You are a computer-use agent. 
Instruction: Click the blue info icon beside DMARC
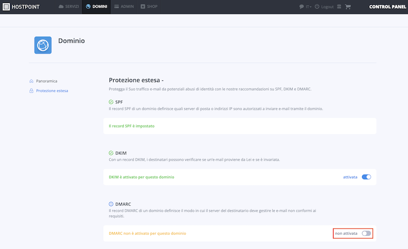(111, 204)
